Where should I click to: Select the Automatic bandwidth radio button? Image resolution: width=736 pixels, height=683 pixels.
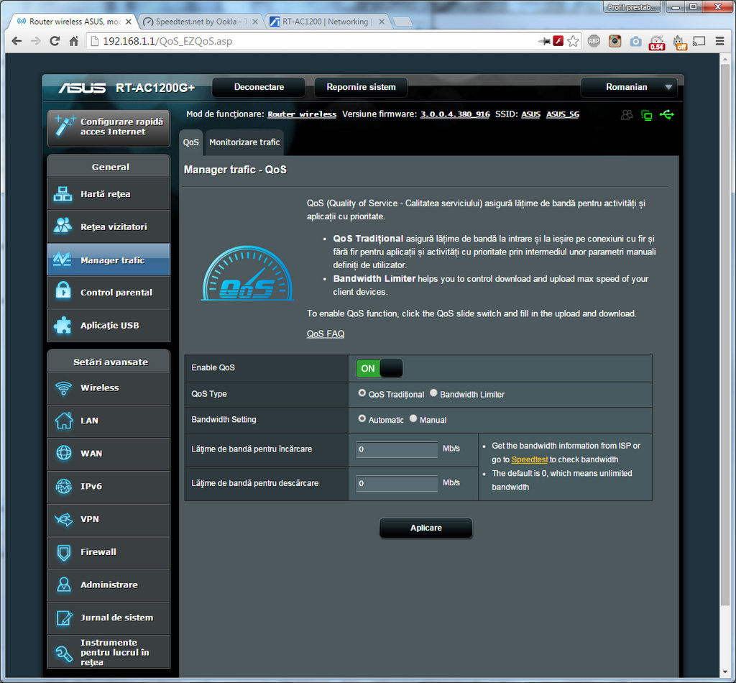click(x=362, y=418)
